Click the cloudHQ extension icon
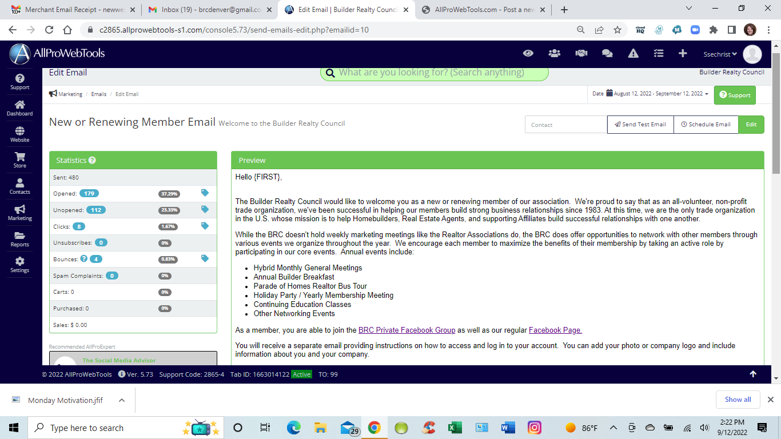Screen dimensions: 781x439 [640, 30]
